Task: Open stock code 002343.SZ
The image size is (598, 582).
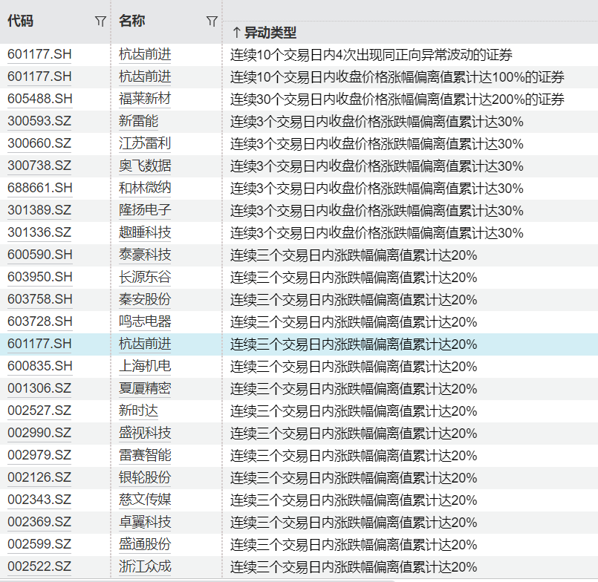Action: tap(39, 500)
